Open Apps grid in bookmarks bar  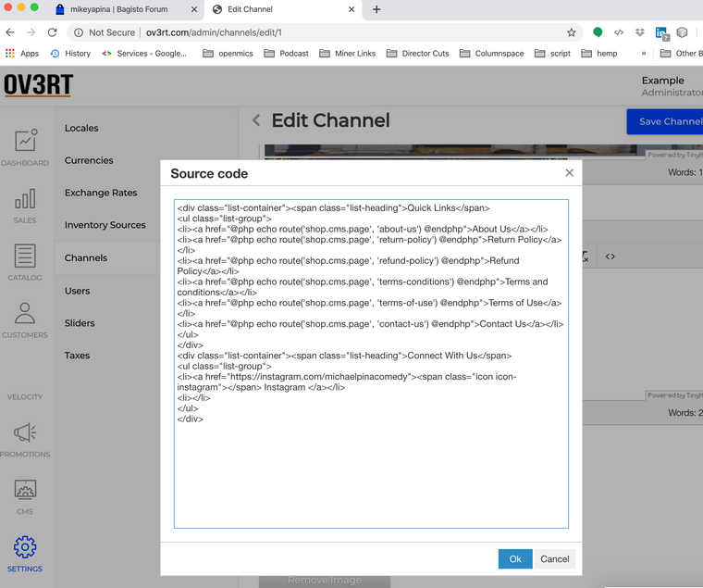pyautogui.click(x=22, y=54)
